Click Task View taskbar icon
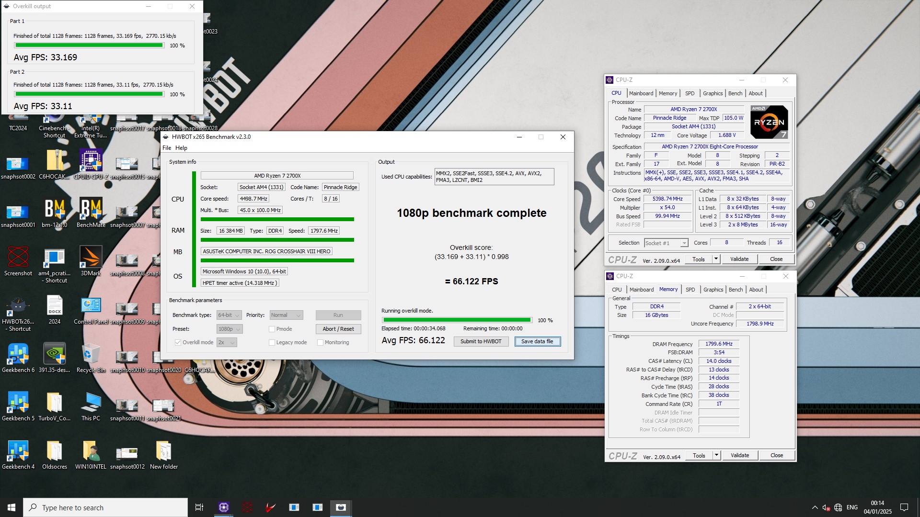The height and width of the screenshot is (517, 920). click(199, 507)
